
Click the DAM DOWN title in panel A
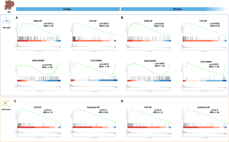click(x=38, y=60)
